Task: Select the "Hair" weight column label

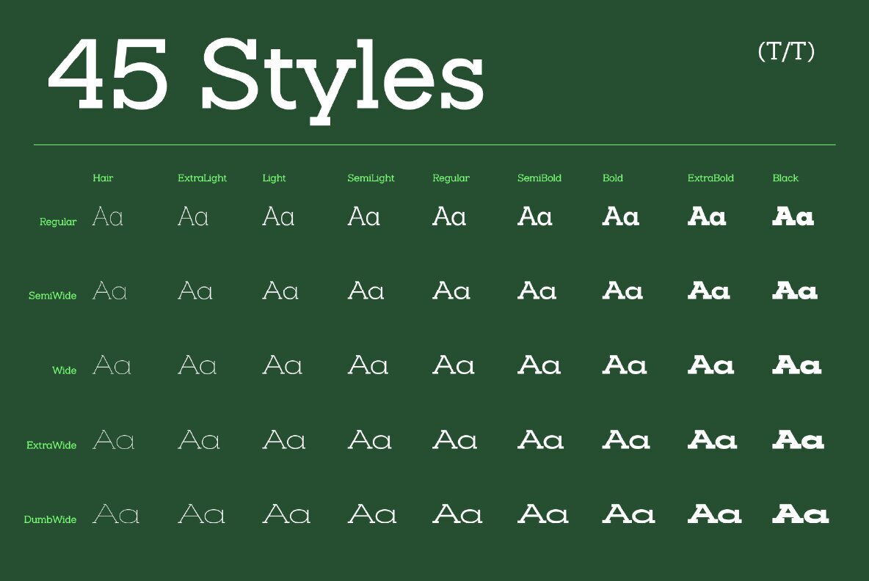Action: [103, 178]
